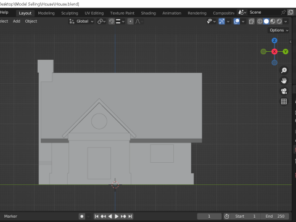Open the Marker menu in timeline
The height and width of the screenshot is (222, 296).
pos(10,216)
